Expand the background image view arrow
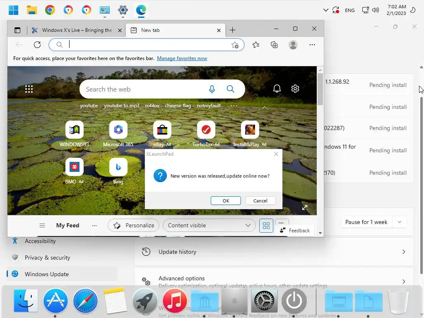 click(305, 207)
